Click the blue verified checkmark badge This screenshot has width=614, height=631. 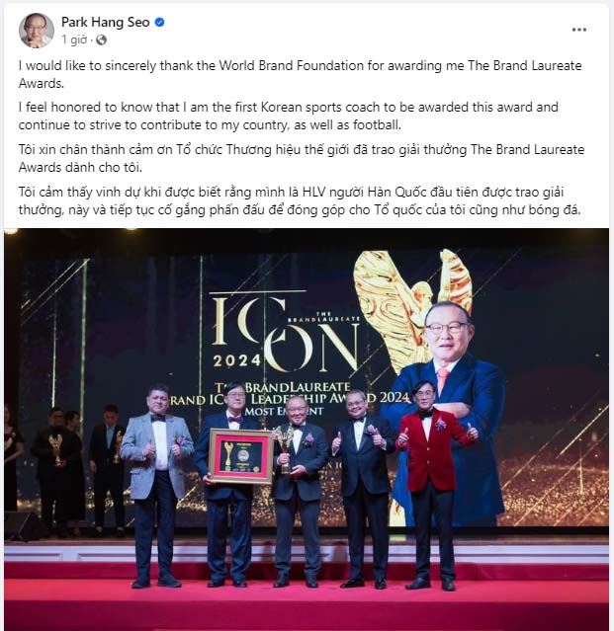pos(159,22)
